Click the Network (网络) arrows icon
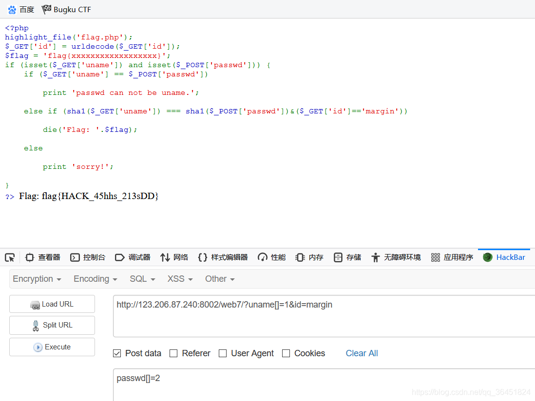The height and width of the screenshot is (401, 535). [165, 257]
